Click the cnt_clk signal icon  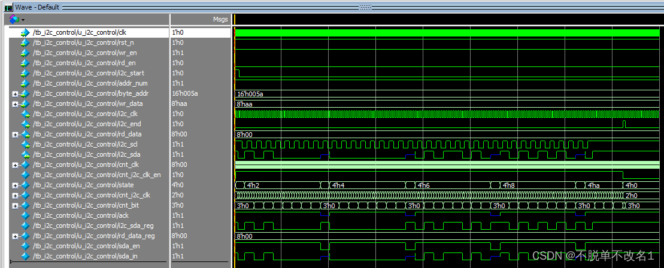tap(25, 165)
